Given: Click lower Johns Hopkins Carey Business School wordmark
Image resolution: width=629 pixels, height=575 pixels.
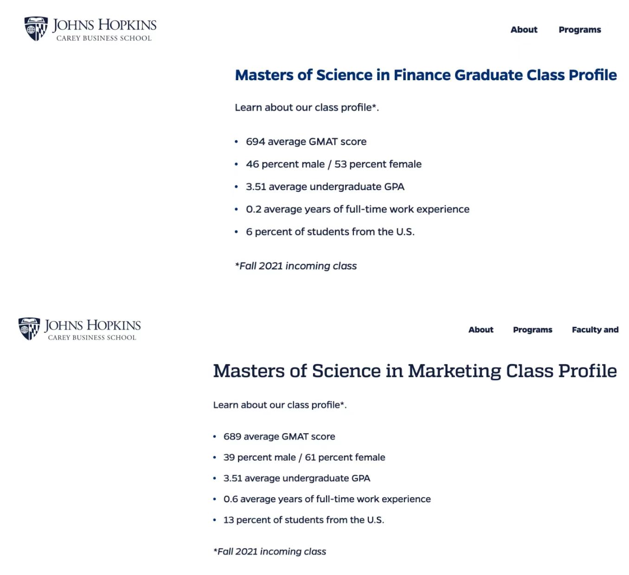Looking at the screenshot, I should pyautogui.click(x=93, y=329).
